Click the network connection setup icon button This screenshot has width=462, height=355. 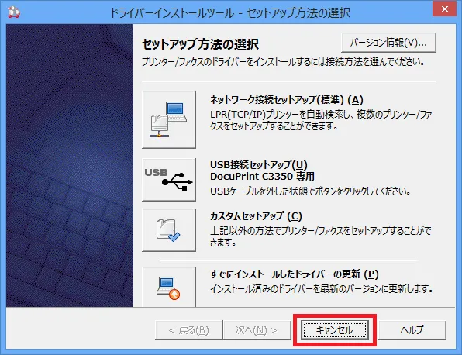(x=169, y=119)
